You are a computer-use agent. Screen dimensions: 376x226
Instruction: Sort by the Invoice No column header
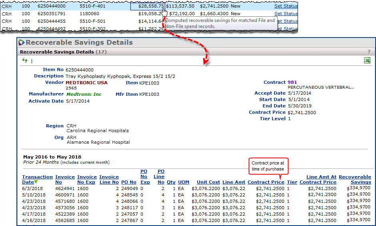tap(65, 179)
